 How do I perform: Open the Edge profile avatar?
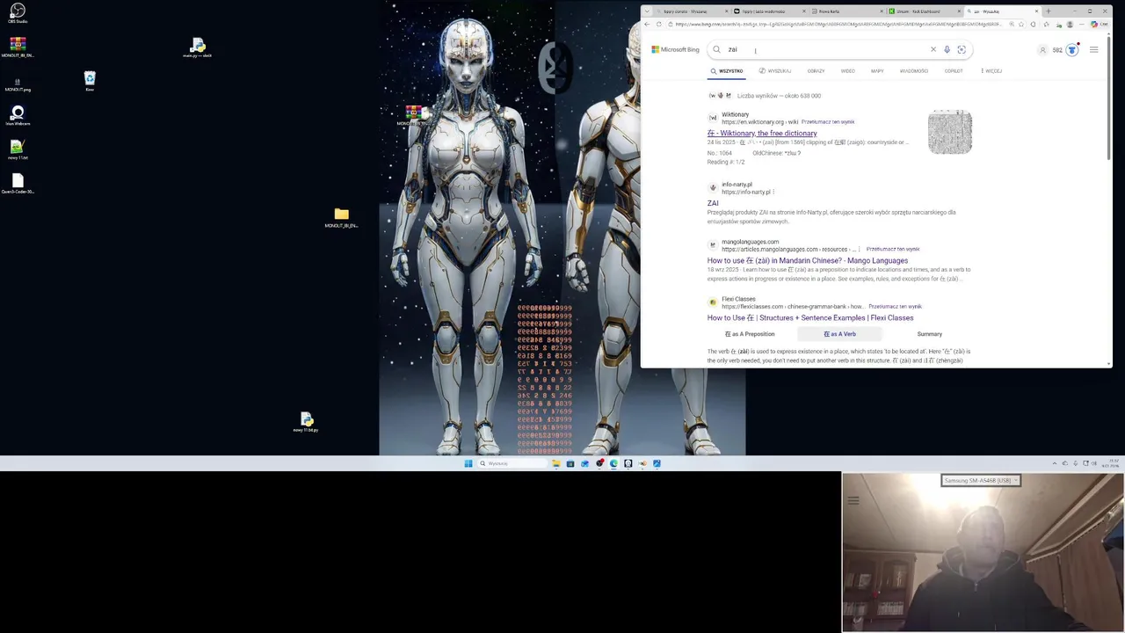(1070, 24)
